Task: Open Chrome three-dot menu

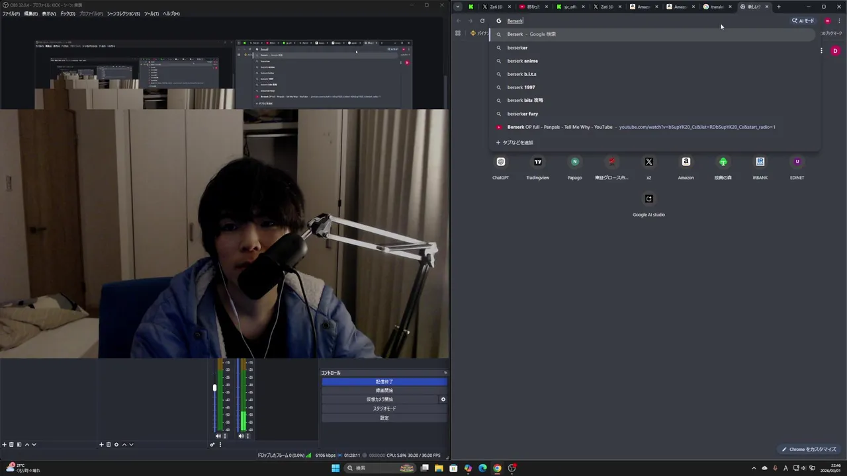Action: [839, 20]
